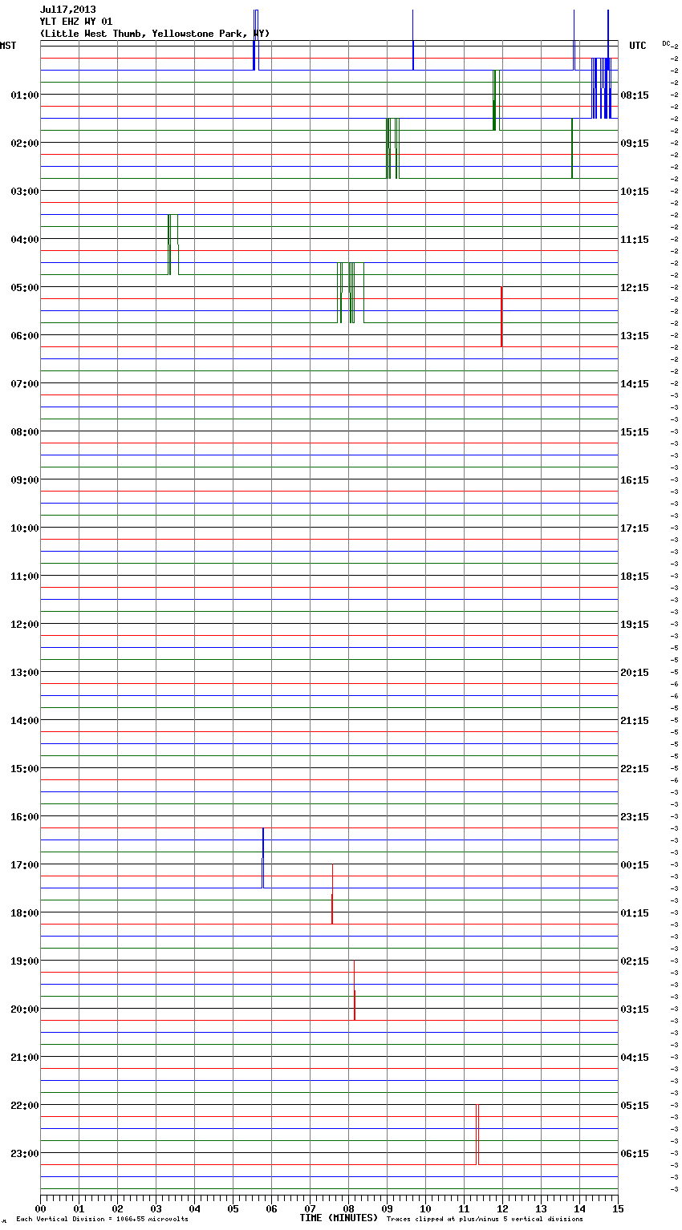Screen dimensions: 682x1230
Task: Click the 23:15 UTC row label
Action: [x=635, y=816]
